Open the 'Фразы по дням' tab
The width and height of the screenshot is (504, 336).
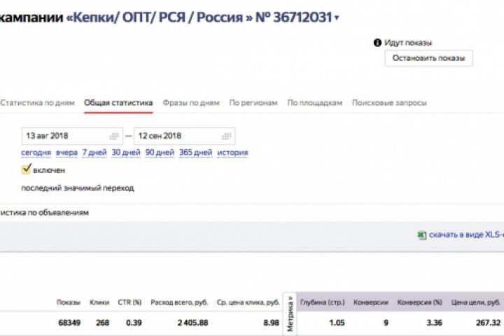tap(191, 103)
